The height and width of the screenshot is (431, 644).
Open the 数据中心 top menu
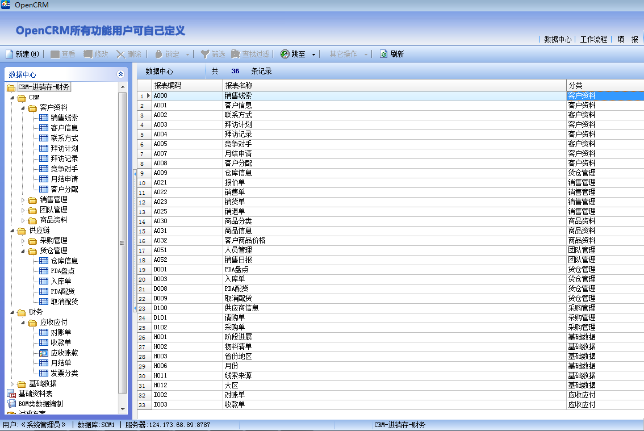(x=558, y=39)
